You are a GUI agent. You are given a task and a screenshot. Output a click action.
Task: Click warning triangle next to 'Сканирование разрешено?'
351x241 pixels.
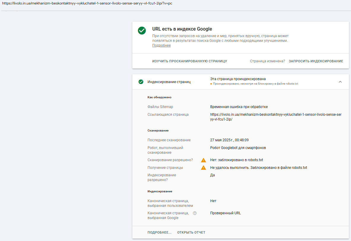[x=203, y=160]
